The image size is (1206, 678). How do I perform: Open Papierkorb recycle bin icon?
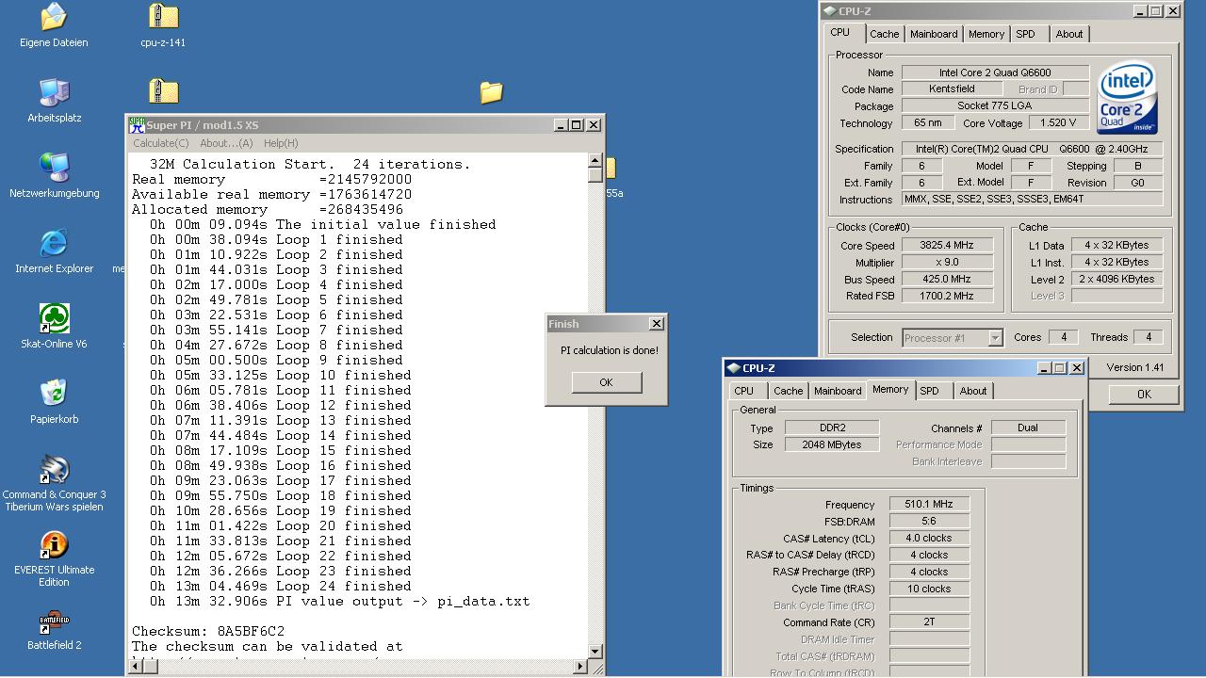point(54,402)
